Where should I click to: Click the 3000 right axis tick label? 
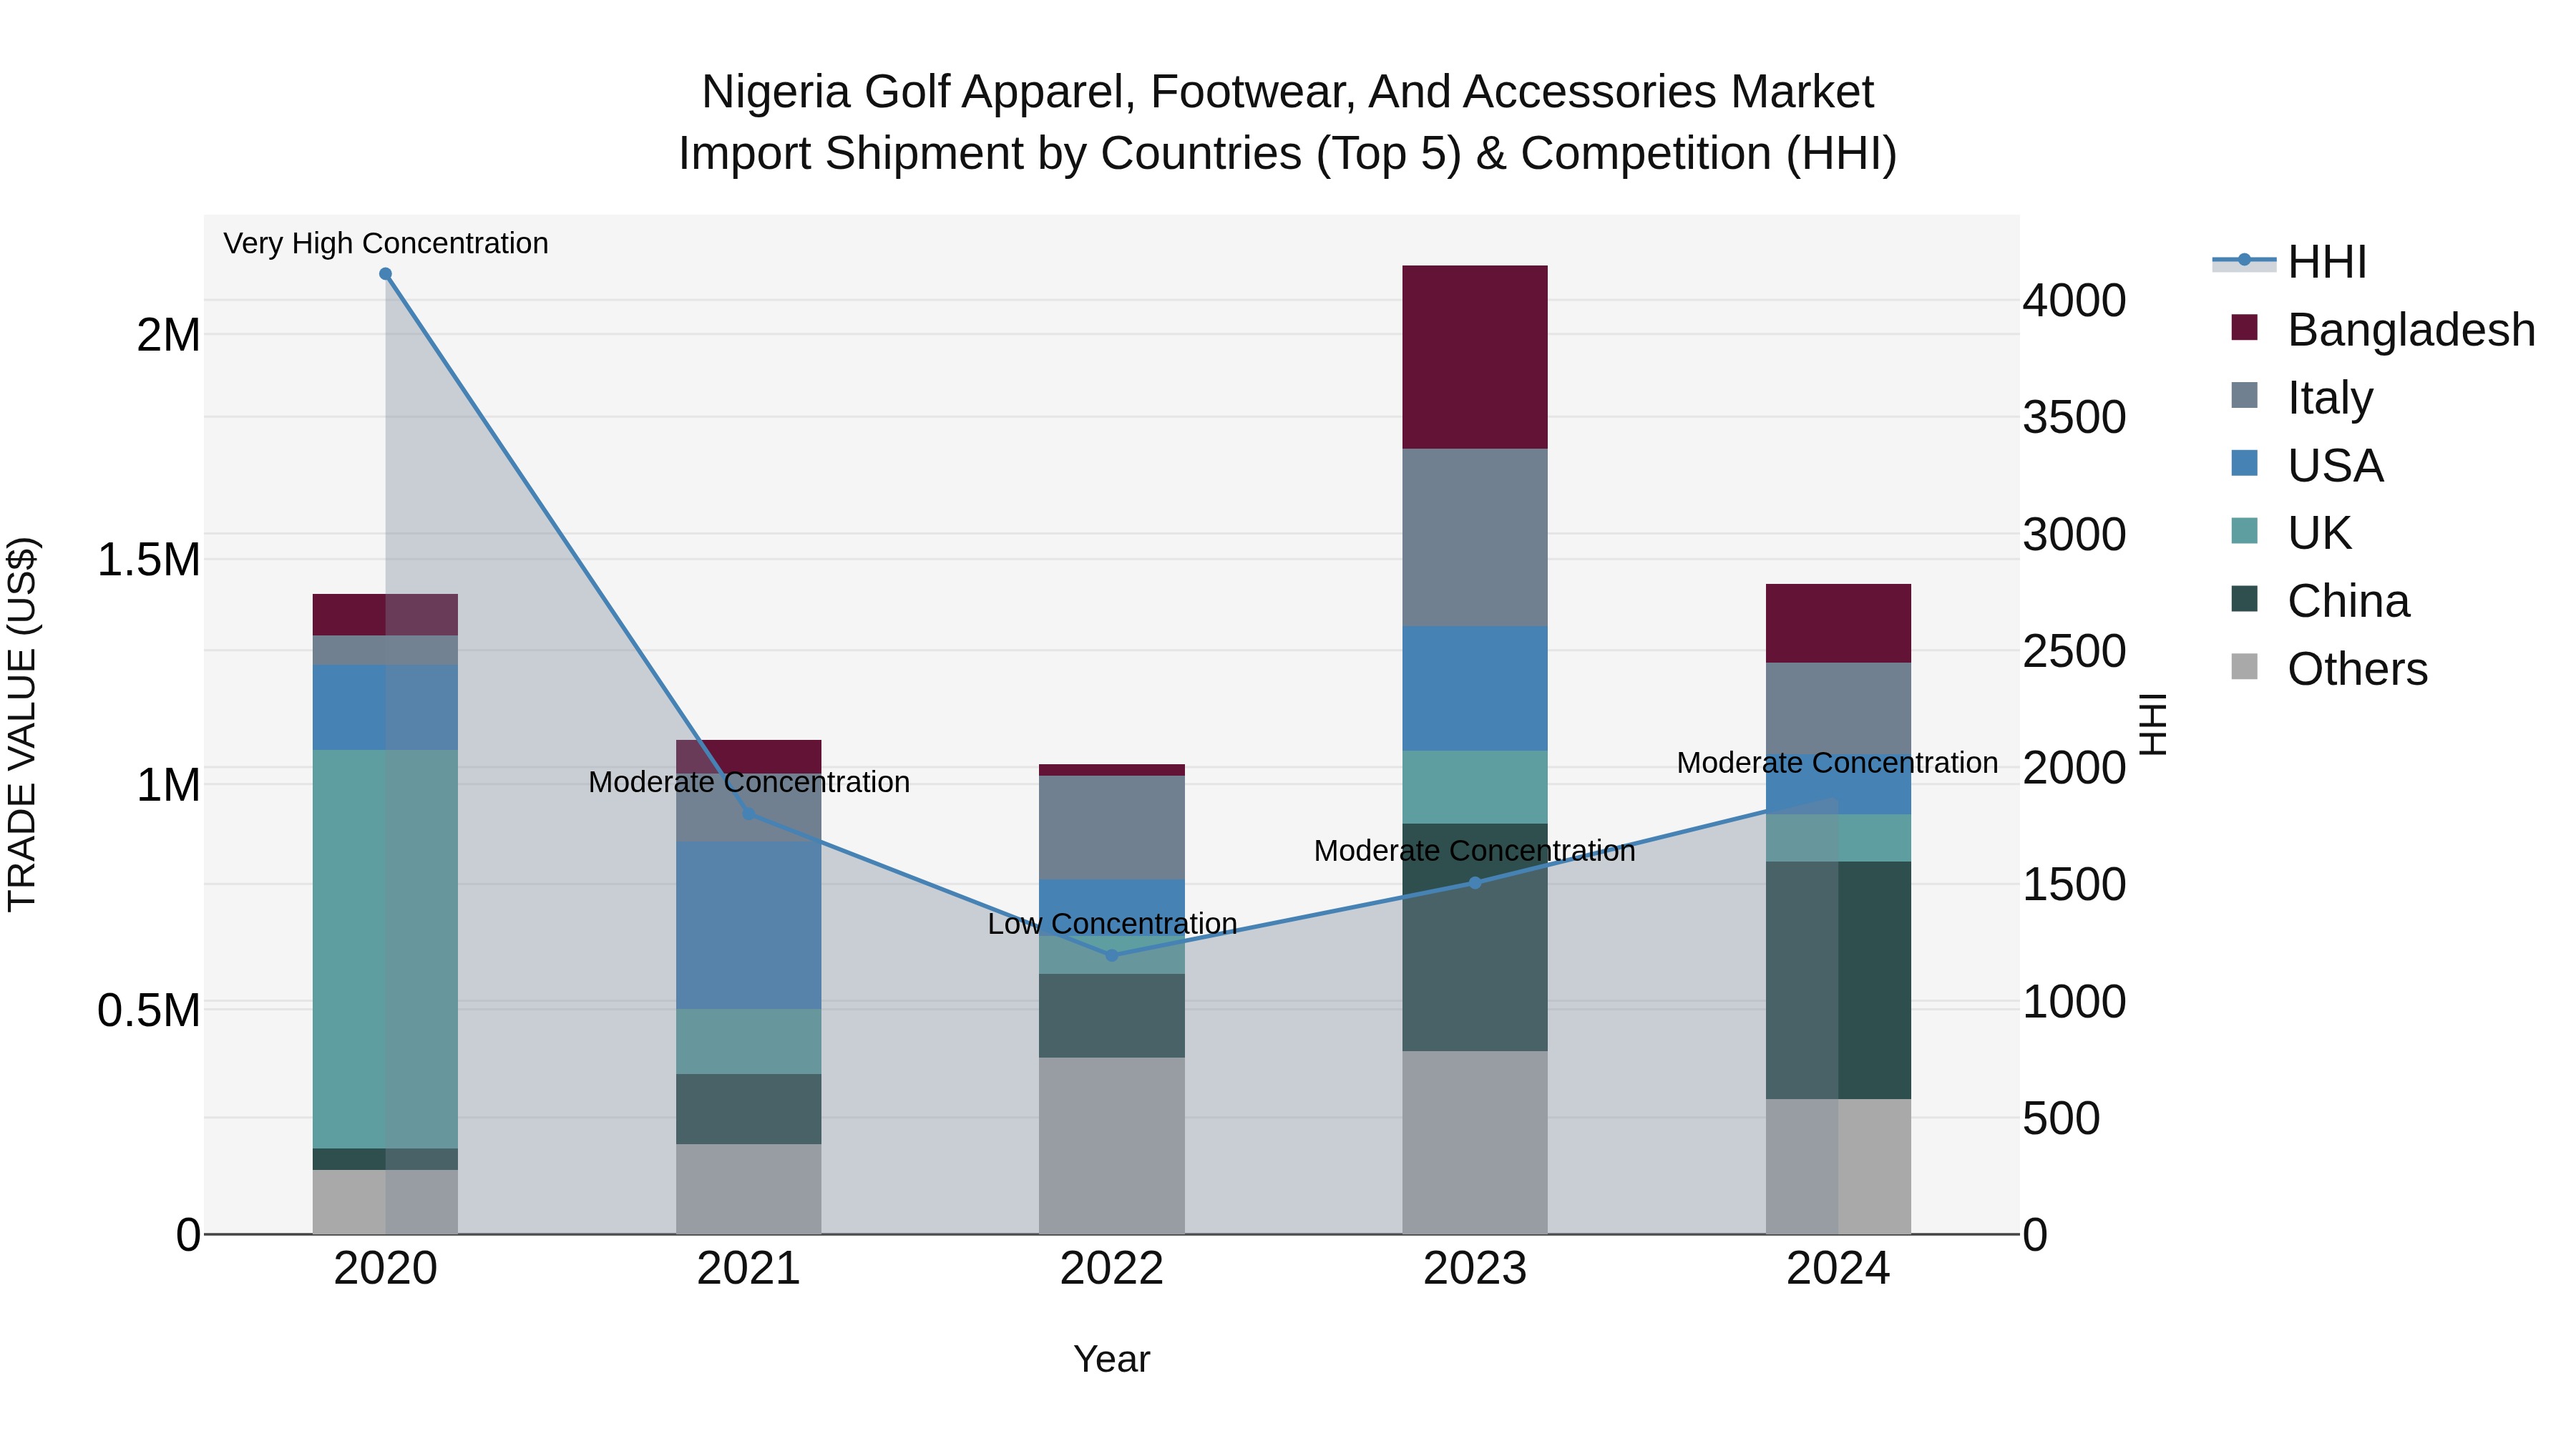[2074, 534]
